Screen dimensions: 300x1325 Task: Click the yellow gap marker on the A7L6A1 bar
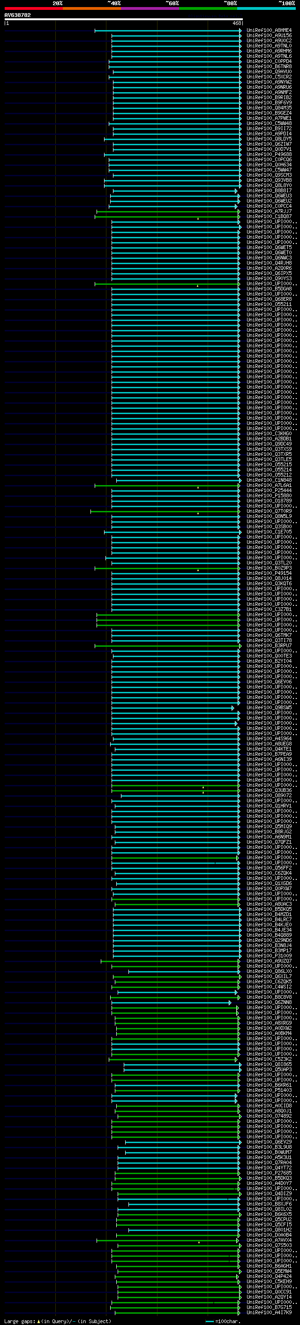198,487
